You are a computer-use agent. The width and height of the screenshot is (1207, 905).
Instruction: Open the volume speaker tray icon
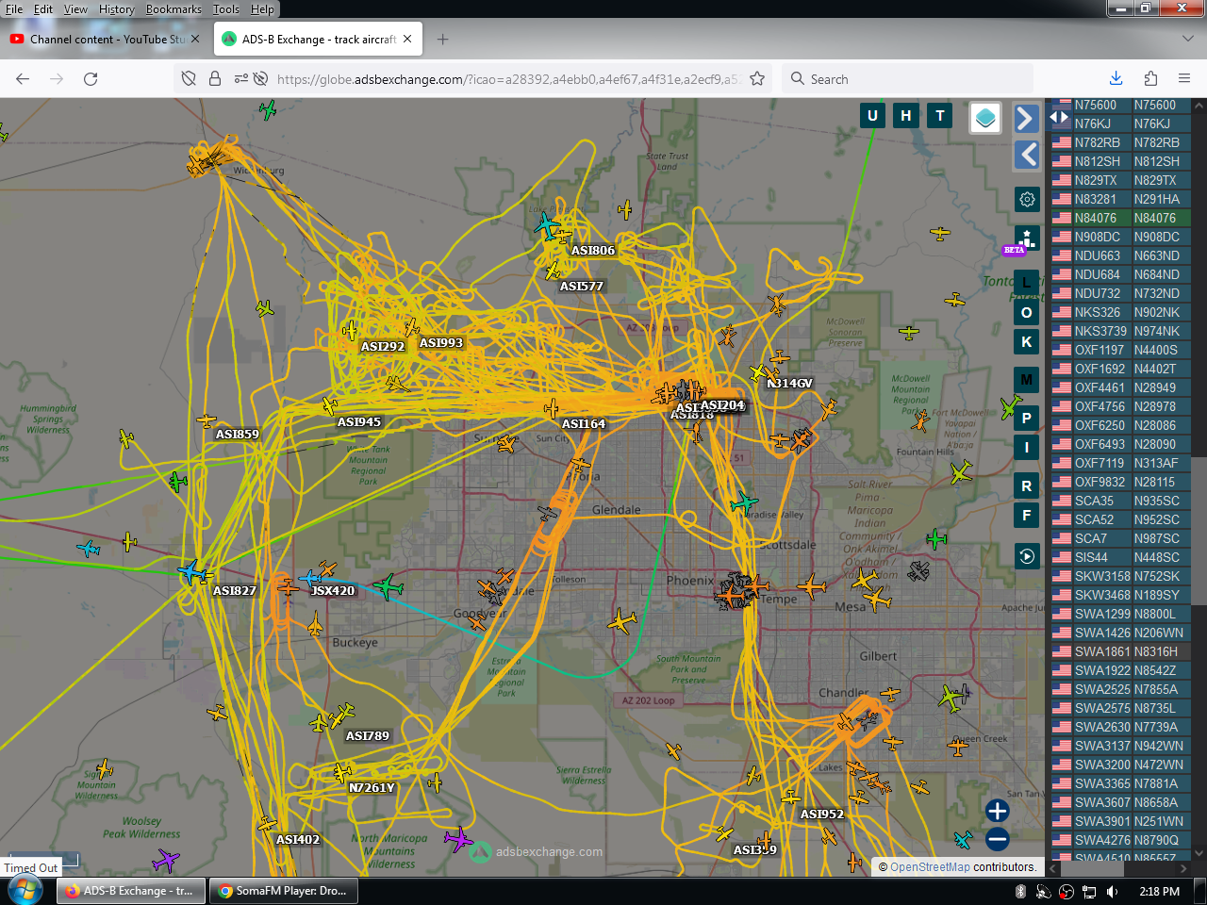[1113, 892]
